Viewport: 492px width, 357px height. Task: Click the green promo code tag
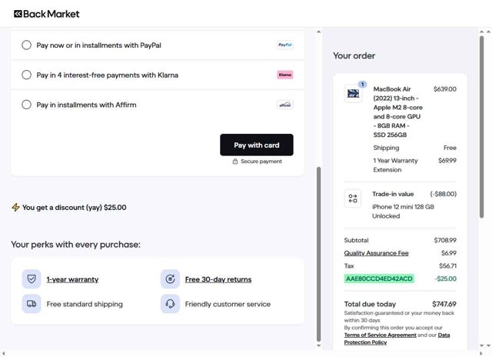pos(379,279)
